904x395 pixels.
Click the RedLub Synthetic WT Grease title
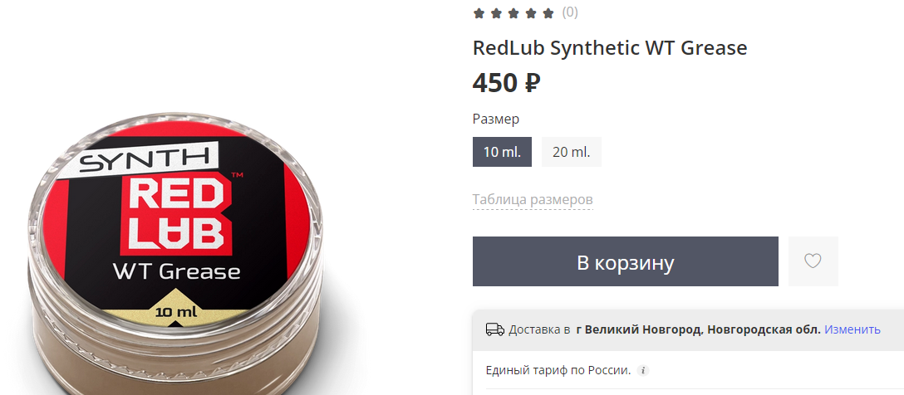(x=610, y=48)
